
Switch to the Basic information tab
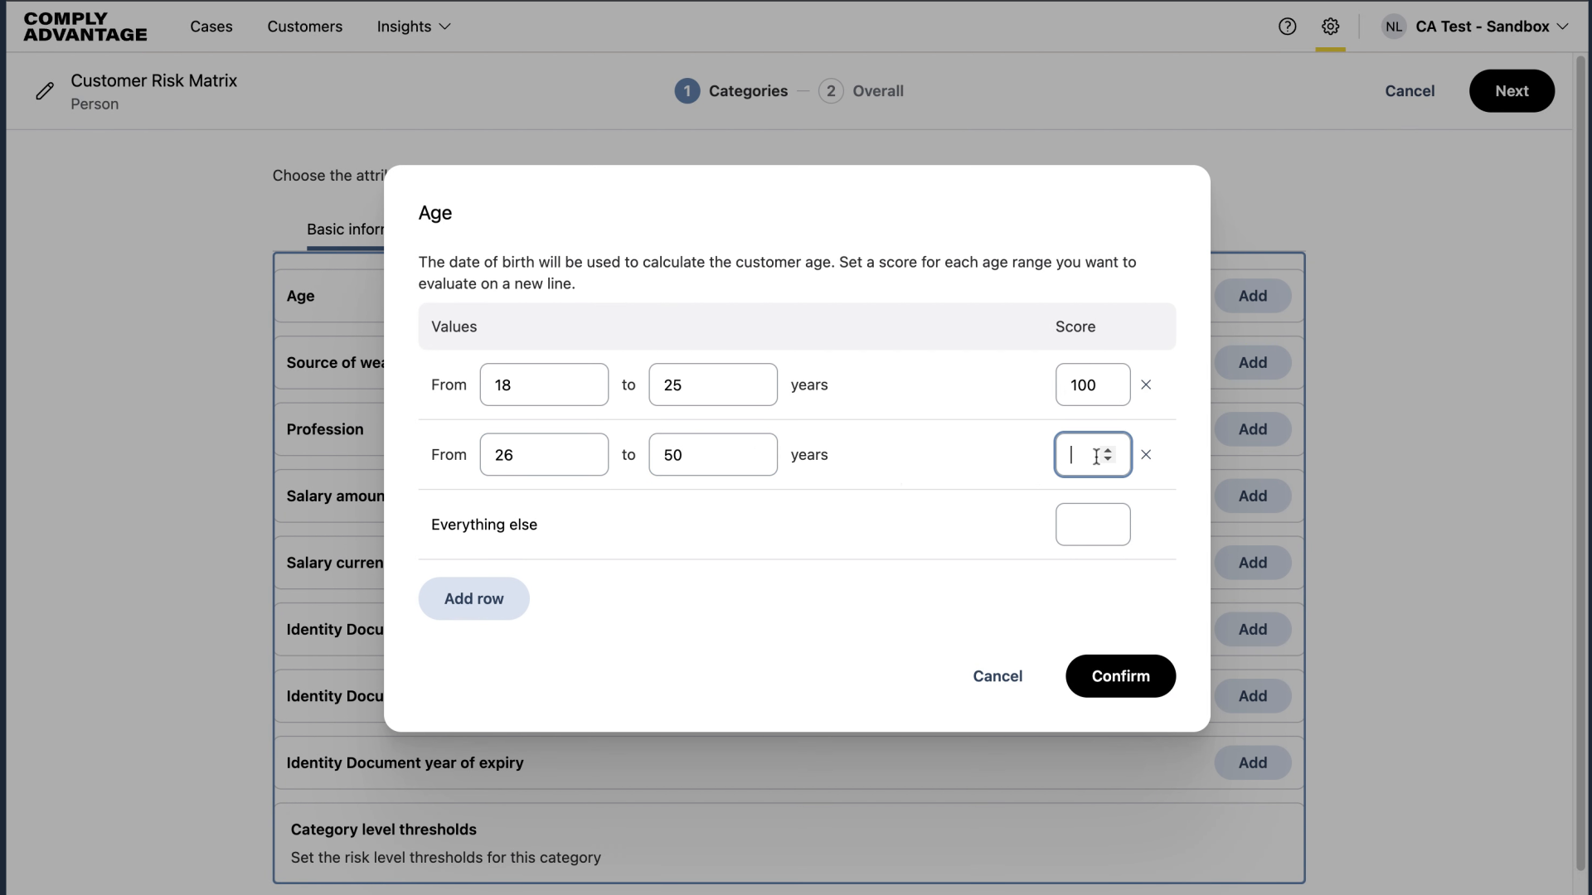[345, 230]
